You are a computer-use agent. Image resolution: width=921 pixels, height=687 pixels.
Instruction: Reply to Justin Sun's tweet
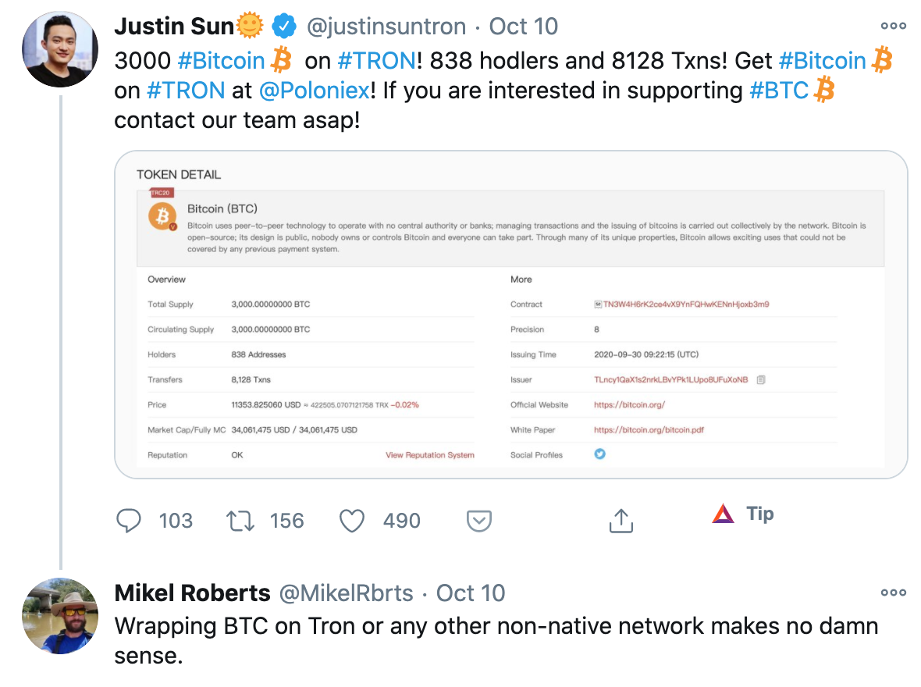(x=130, y=521)
